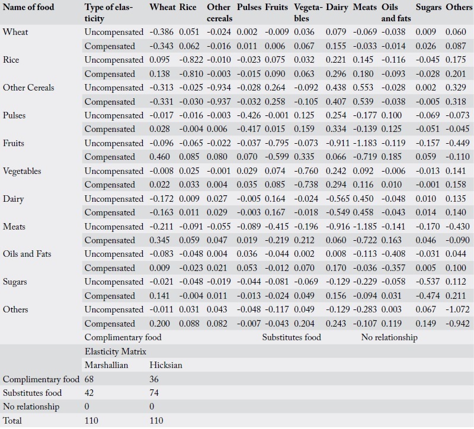Image resolution: width=474 pixels, height=429 pixels.
Task: Click the 'Oils and fats' column header
Action: click(x=396, y=12)
